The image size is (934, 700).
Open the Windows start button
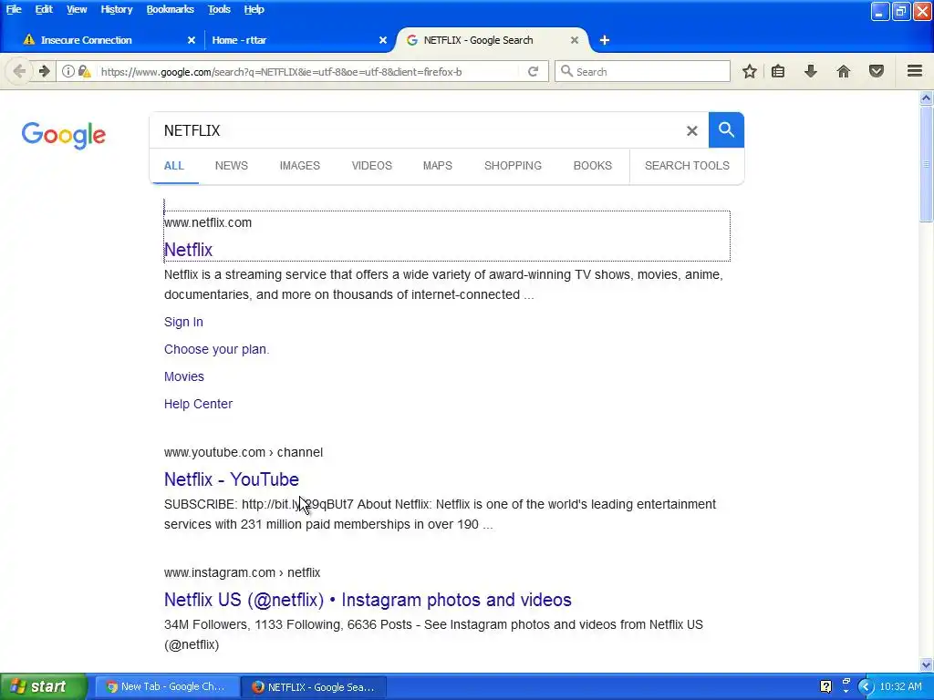tap(43, 686)
